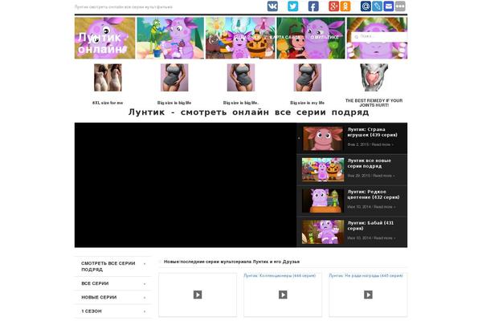Screen dimensions: 482x321
Task: Expand the arrow beside 1 сезон
Action: 145,311
